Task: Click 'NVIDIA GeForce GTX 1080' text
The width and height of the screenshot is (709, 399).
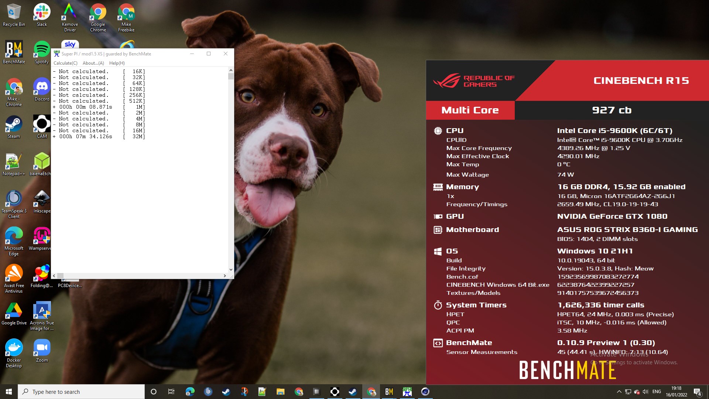Action: click(612, 216)
